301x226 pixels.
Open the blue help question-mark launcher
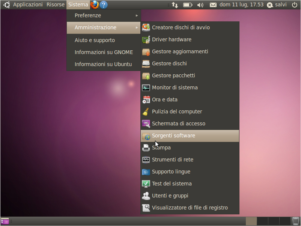104,5
